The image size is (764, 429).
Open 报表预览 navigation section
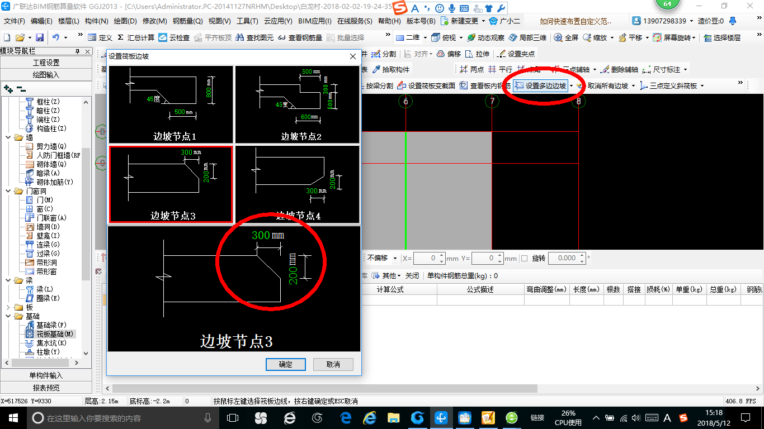point(46,388)
